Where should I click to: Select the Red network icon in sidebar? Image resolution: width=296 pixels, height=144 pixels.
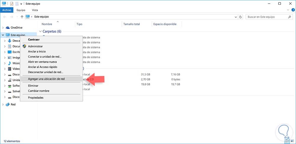[x=8, y=104]
